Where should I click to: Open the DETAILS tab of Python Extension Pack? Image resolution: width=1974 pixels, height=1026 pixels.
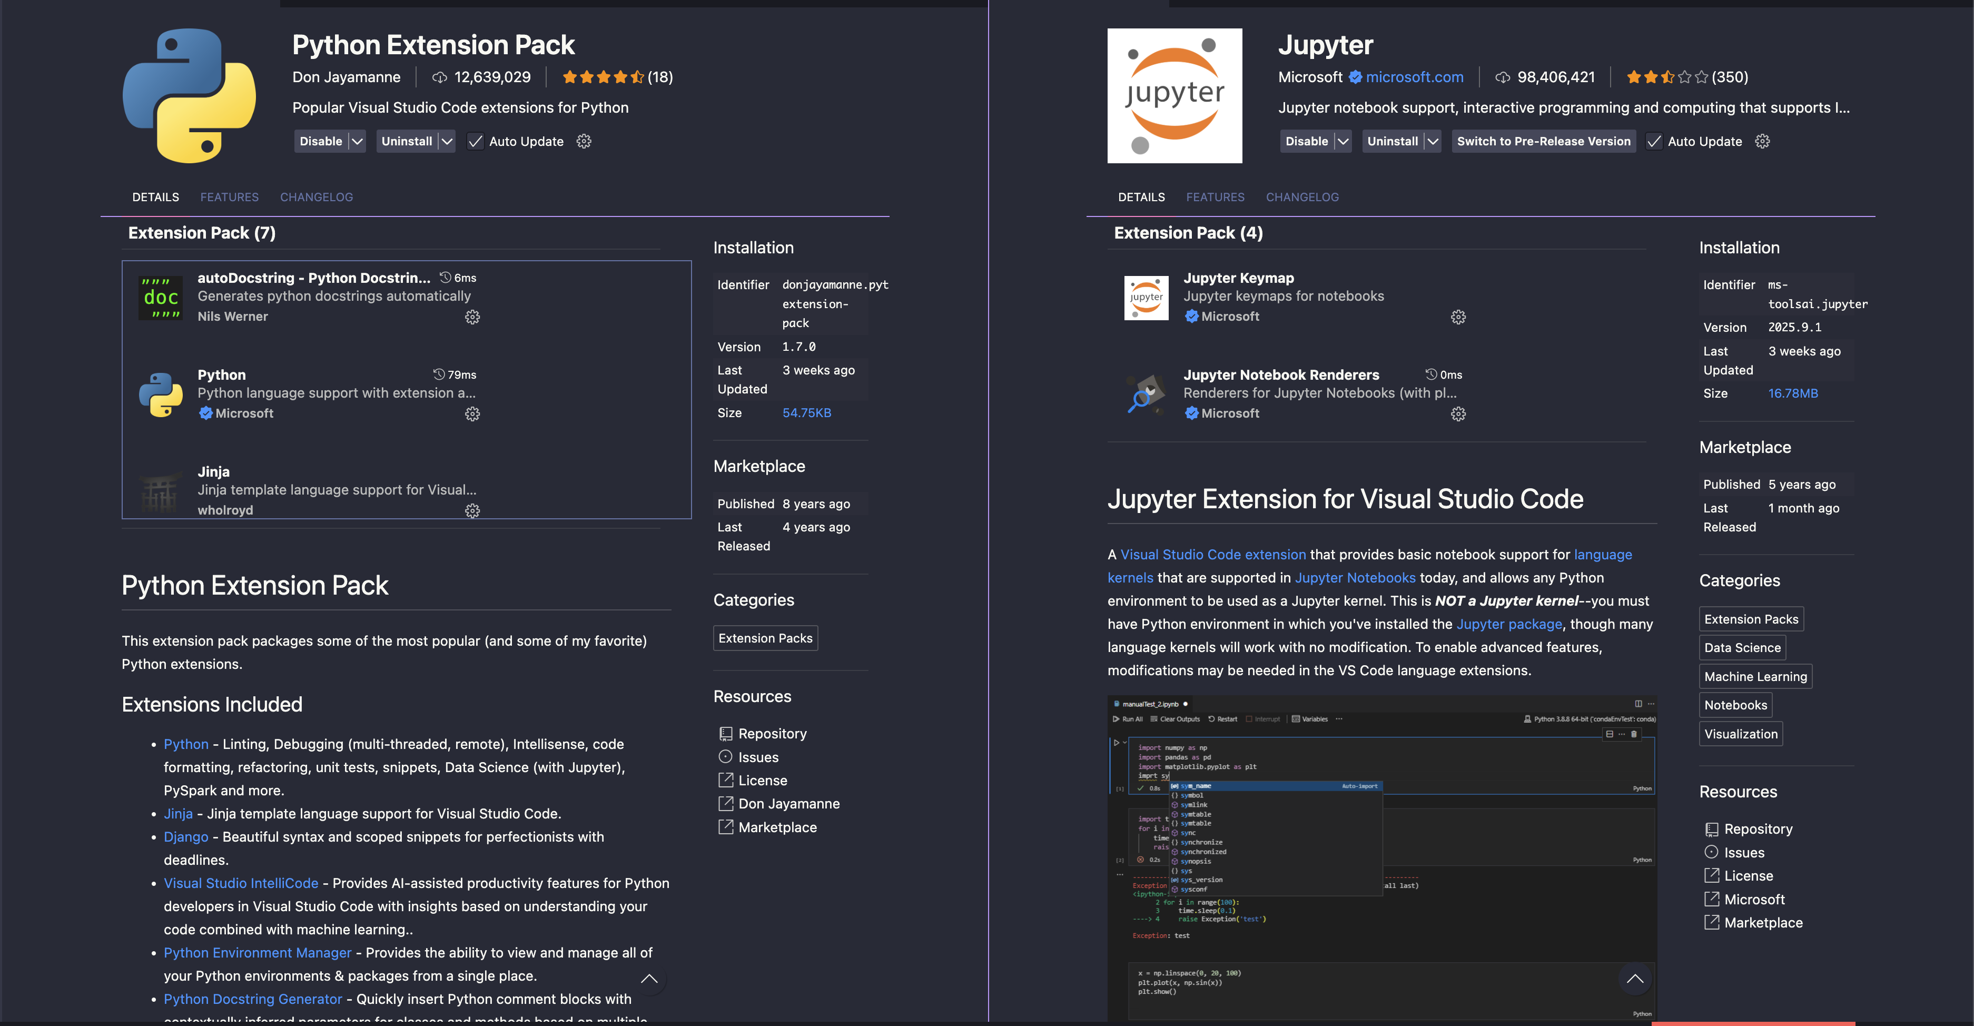tap(155, 197)
